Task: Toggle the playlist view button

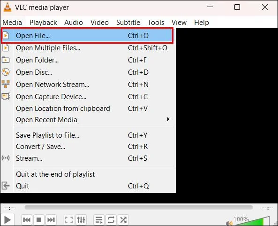Action: [x=99, y=220]
